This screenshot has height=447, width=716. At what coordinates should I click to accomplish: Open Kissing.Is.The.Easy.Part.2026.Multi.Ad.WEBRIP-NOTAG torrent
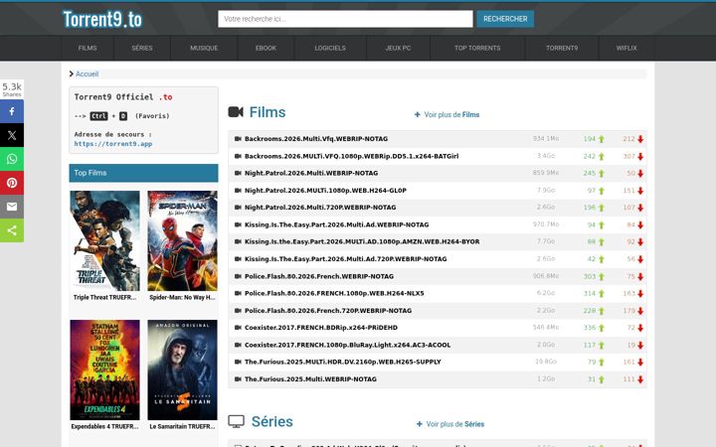click(336, 224)
